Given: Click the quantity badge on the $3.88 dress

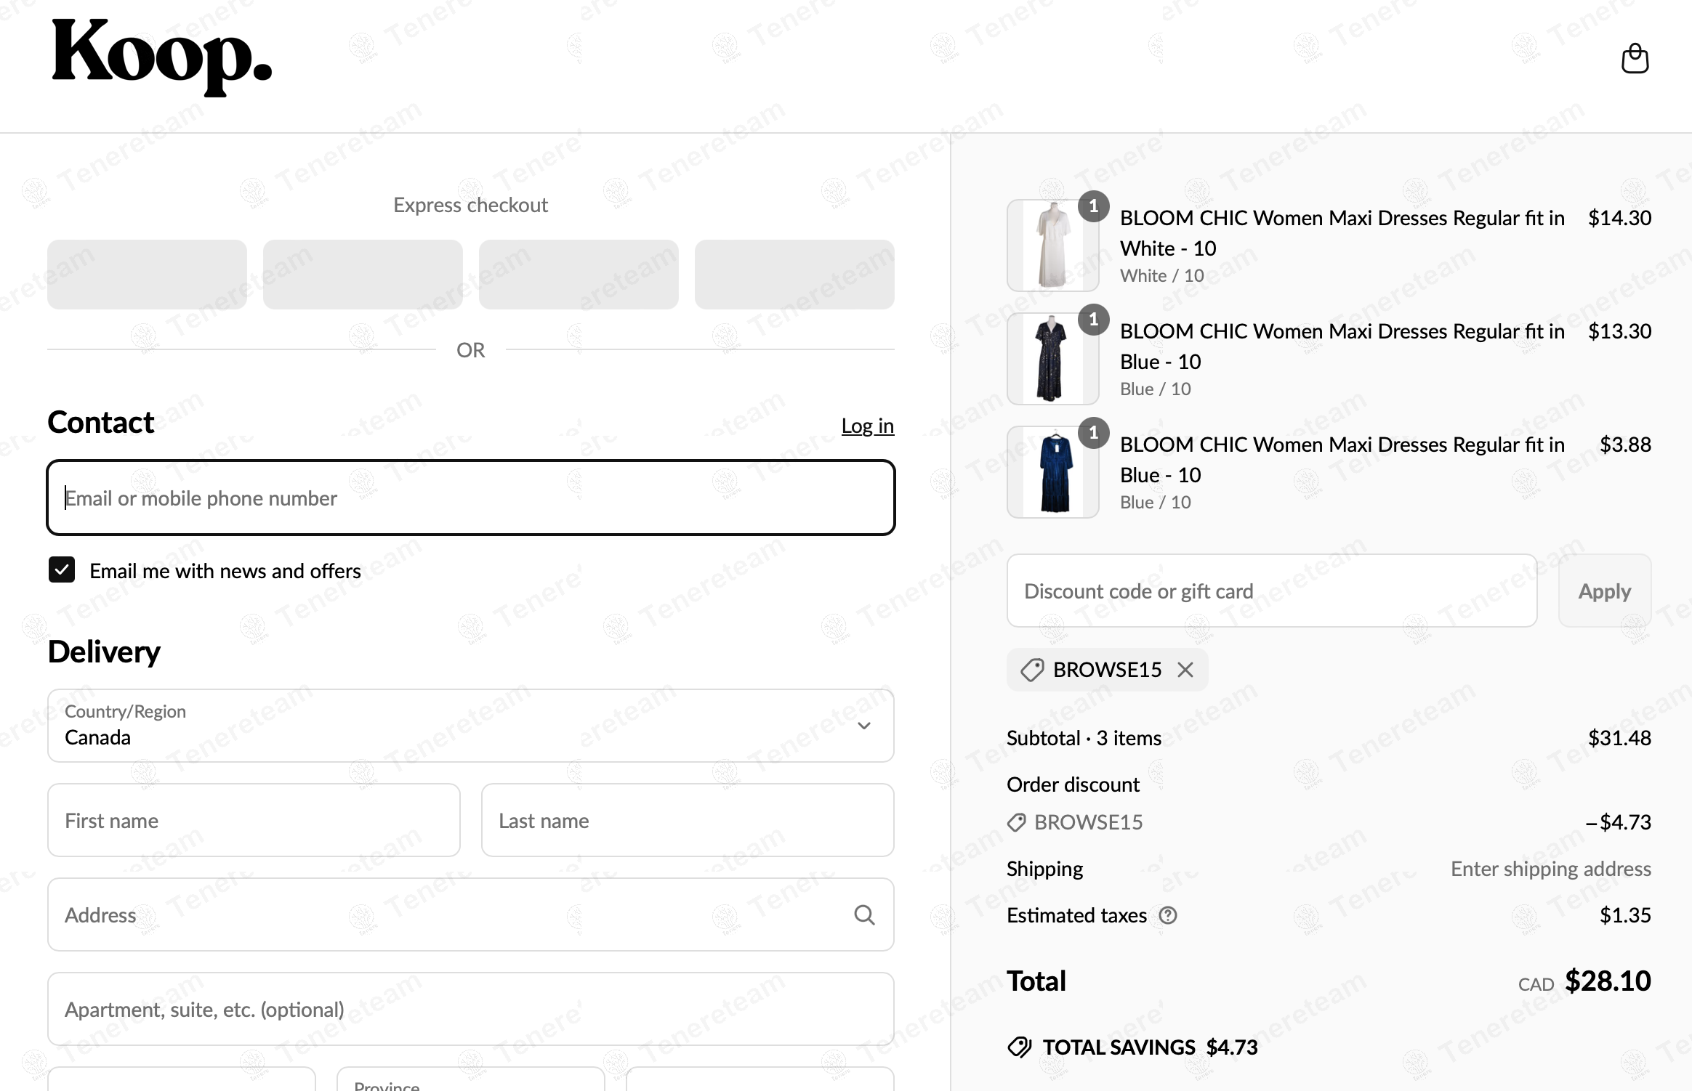Looking at the screenshot, I should tap(1093, 433).
